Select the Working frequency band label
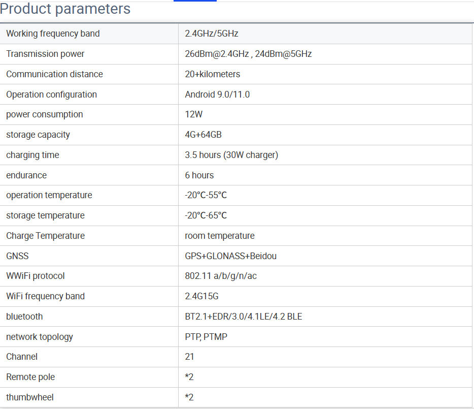Viewport: 474px width, 409px height. (x=53, y=34)
